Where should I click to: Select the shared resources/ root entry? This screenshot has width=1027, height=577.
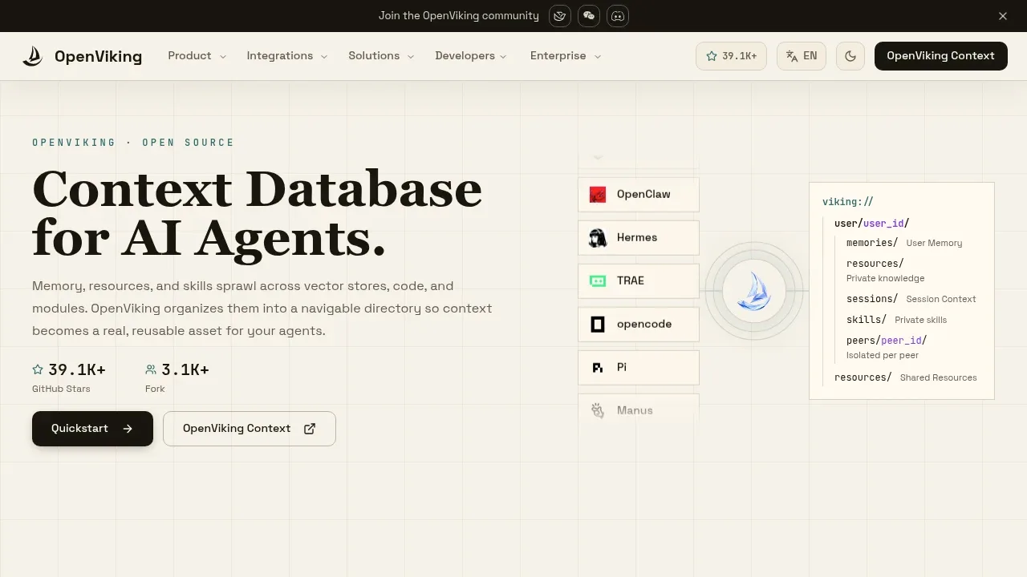(x=863, y=377)
